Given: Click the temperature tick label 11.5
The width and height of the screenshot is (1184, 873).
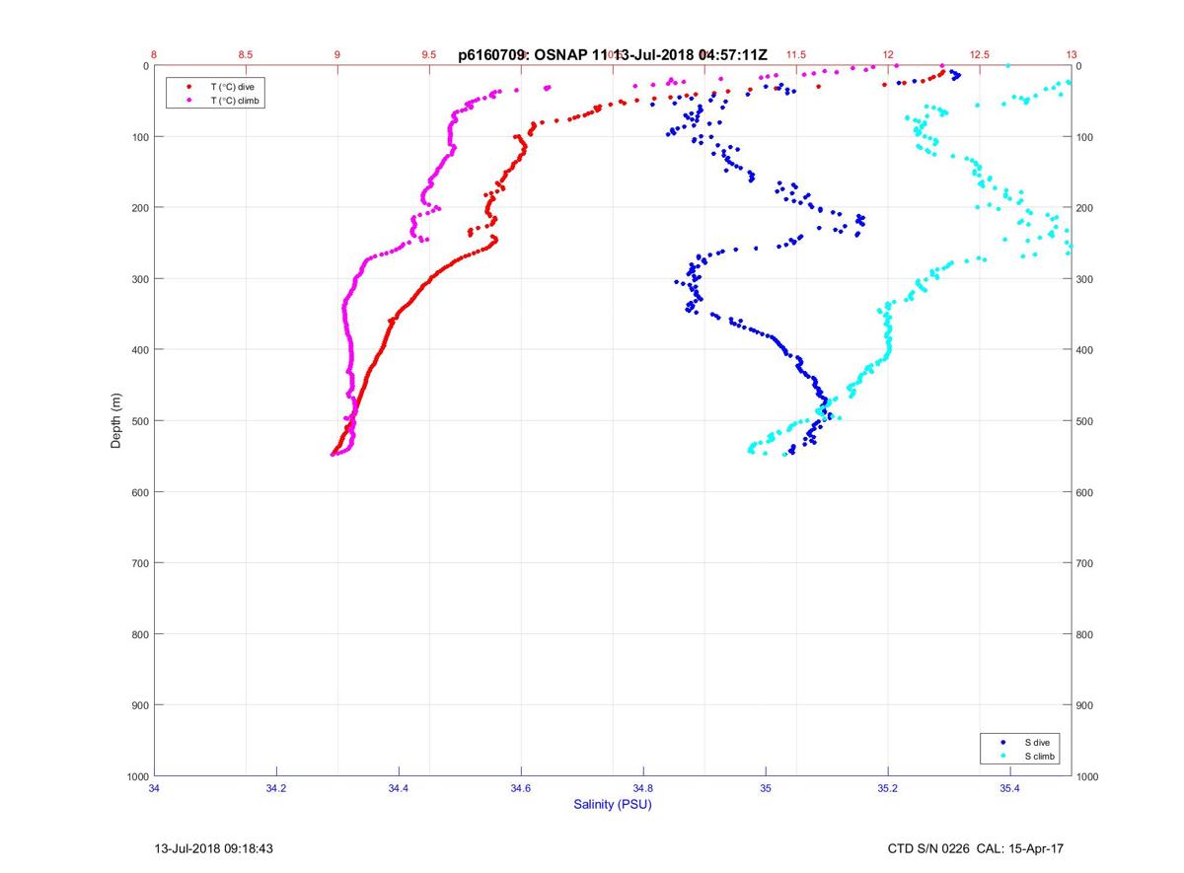Looking at the screenshot, I should 796,55.
